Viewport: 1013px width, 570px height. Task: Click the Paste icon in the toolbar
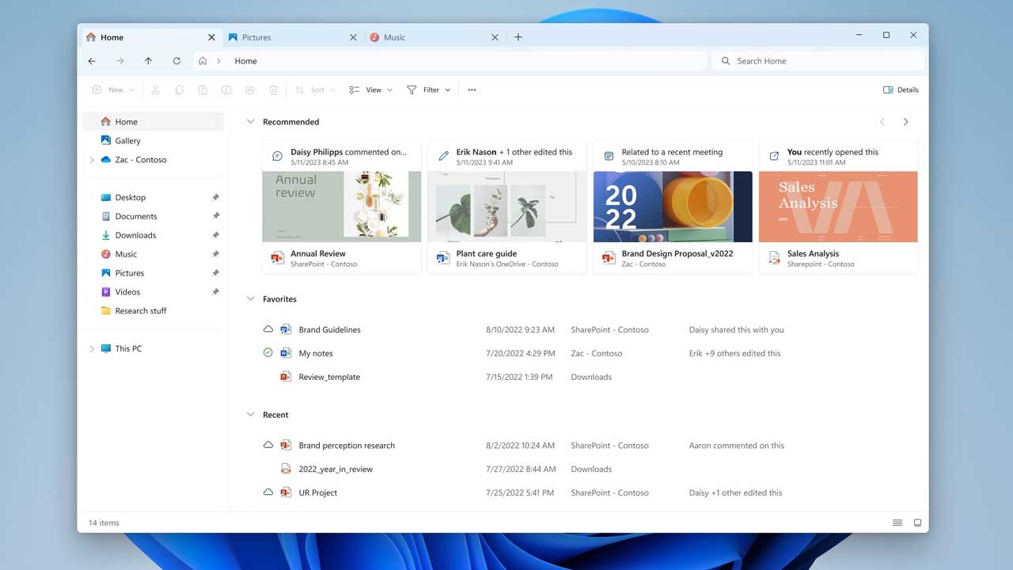click(x=203, y=89)
